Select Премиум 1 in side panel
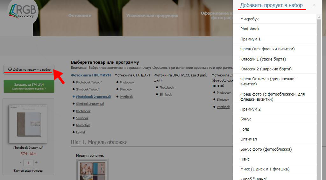 [x=251, y=39]
